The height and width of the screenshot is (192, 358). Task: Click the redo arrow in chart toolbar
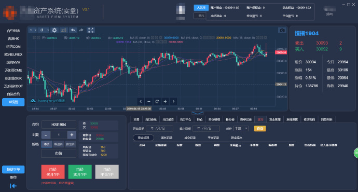pos(81,30)
